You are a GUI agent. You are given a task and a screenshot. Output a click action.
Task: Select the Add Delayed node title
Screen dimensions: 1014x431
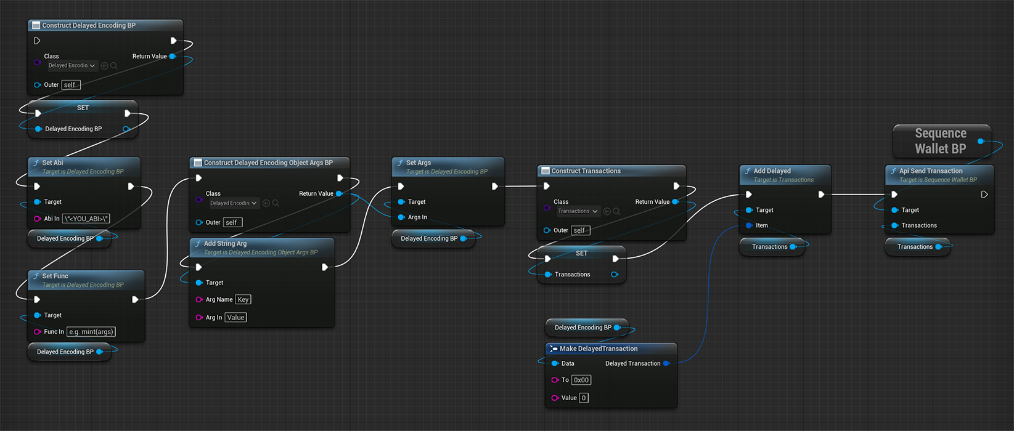[x=772, y=171]
